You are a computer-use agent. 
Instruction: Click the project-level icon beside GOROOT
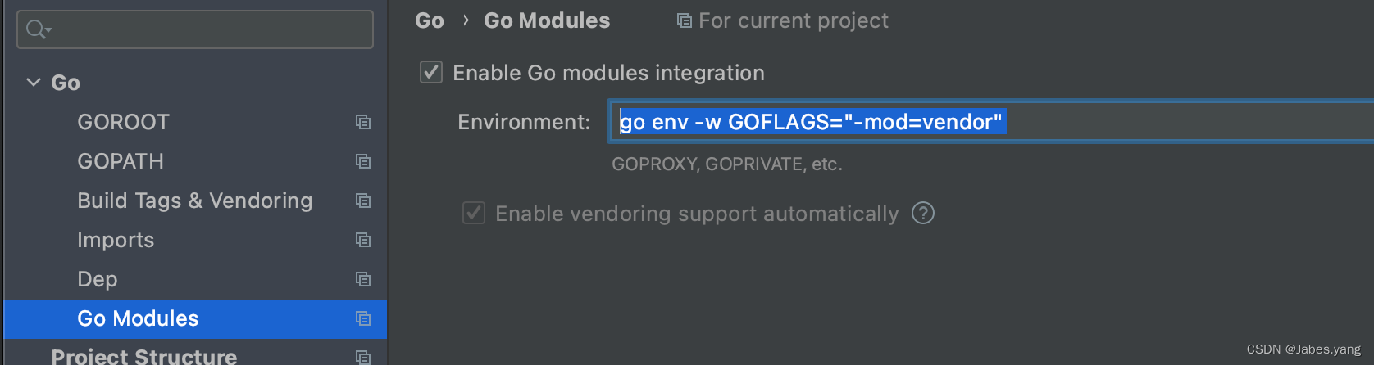(x=363, y=122)
